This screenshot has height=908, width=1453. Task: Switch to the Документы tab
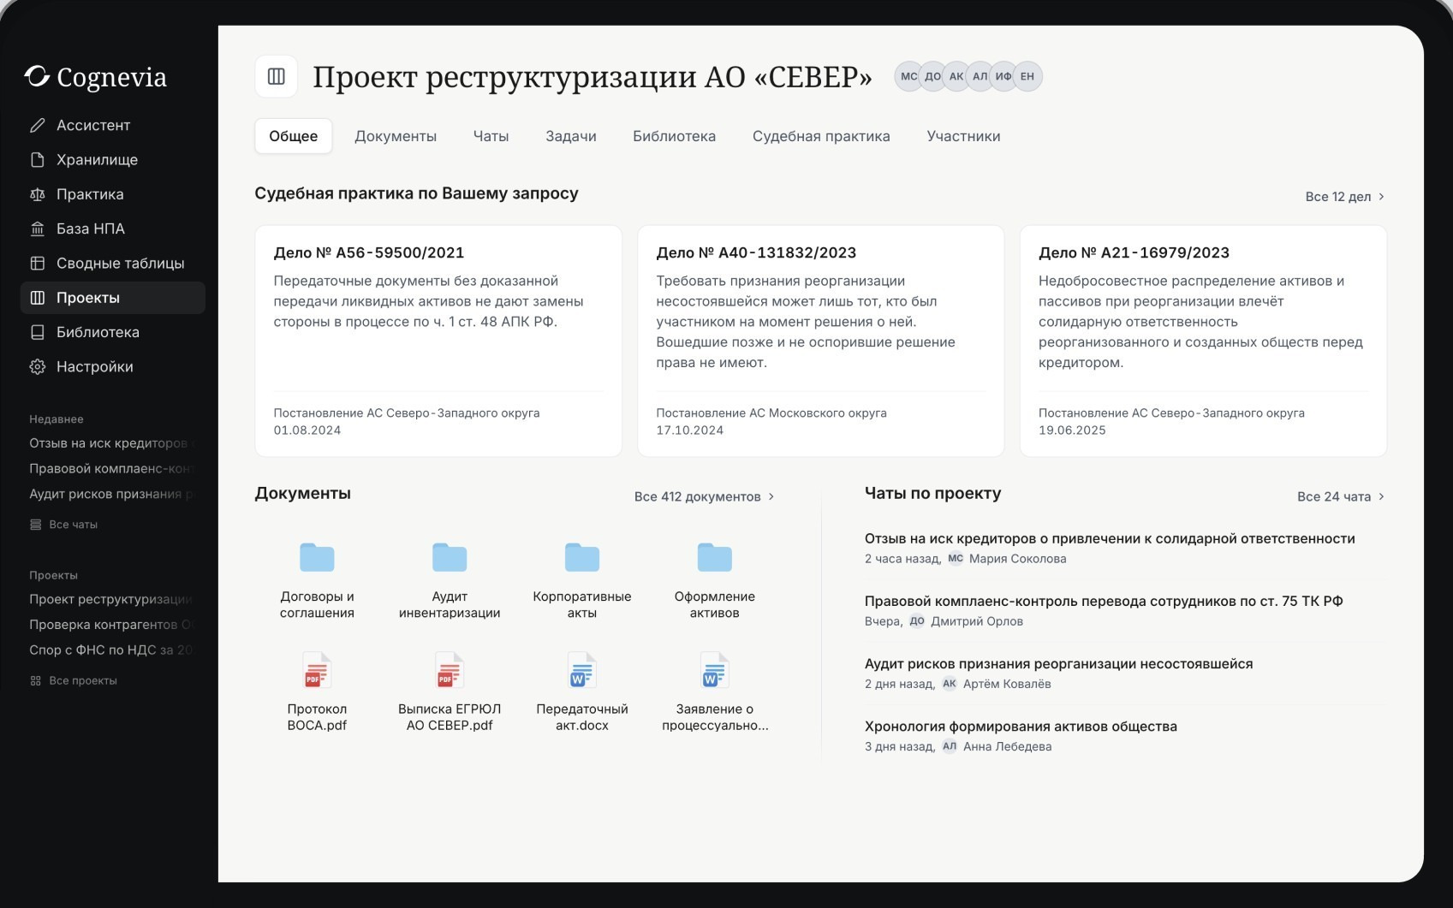point(396,136)
